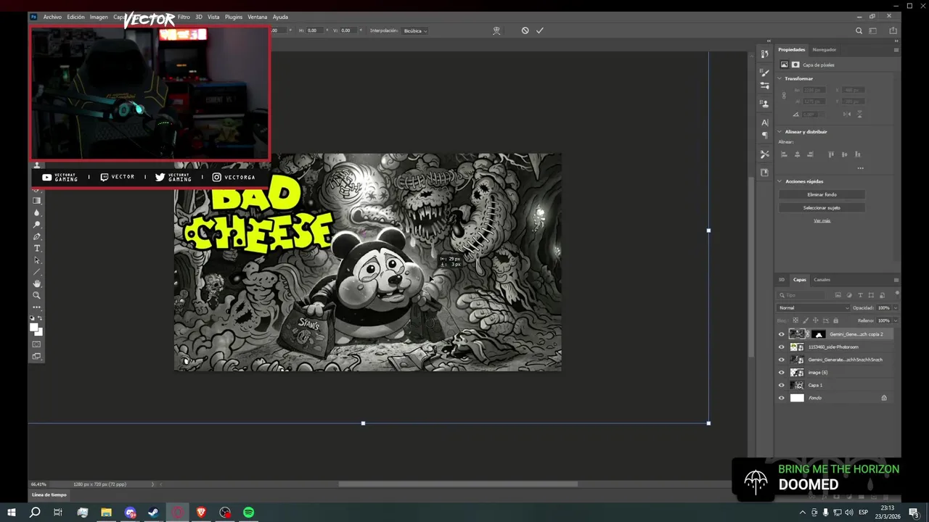Select the Type (T) tool
This screenshot has height=522, width=929.
37,249
